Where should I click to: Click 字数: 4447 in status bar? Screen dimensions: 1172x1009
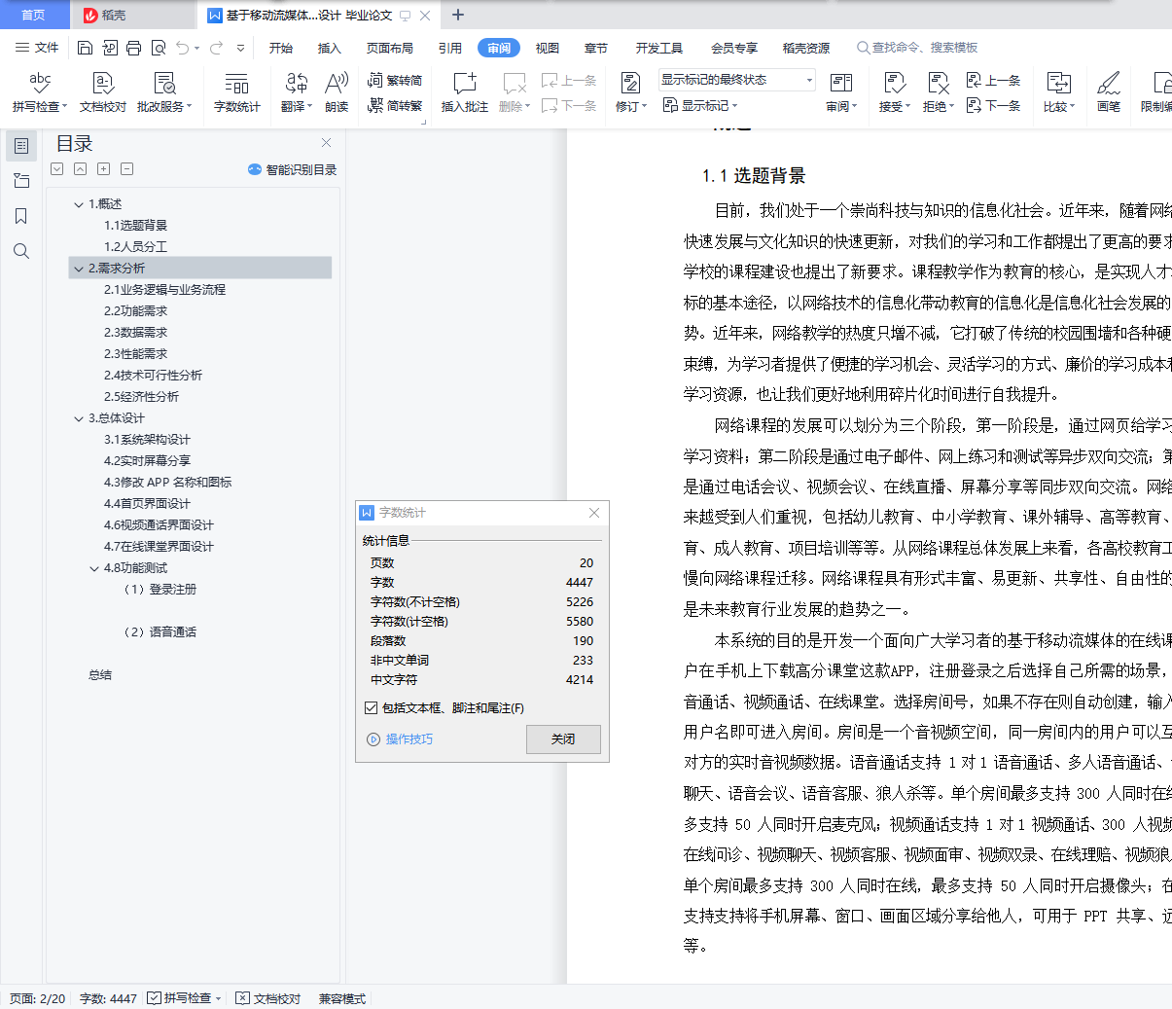click(108, 998)
